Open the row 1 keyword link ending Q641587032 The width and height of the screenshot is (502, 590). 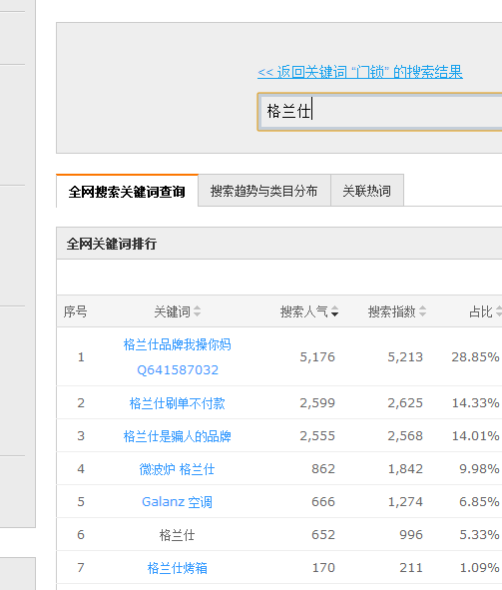tap(177, 356)
